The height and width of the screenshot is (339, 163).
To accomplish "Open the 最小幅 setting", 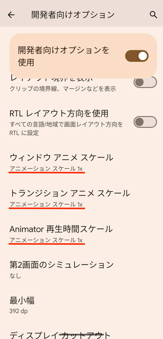I will coord(81,305).
